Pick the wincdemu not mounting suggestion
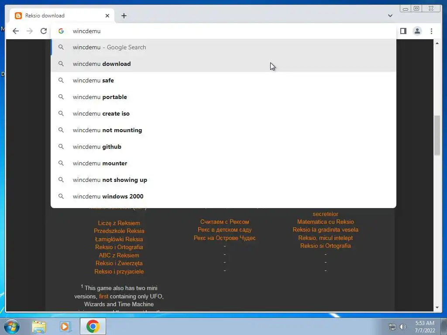The width and height of the screenshot is (447, 335). click(223, 130)
